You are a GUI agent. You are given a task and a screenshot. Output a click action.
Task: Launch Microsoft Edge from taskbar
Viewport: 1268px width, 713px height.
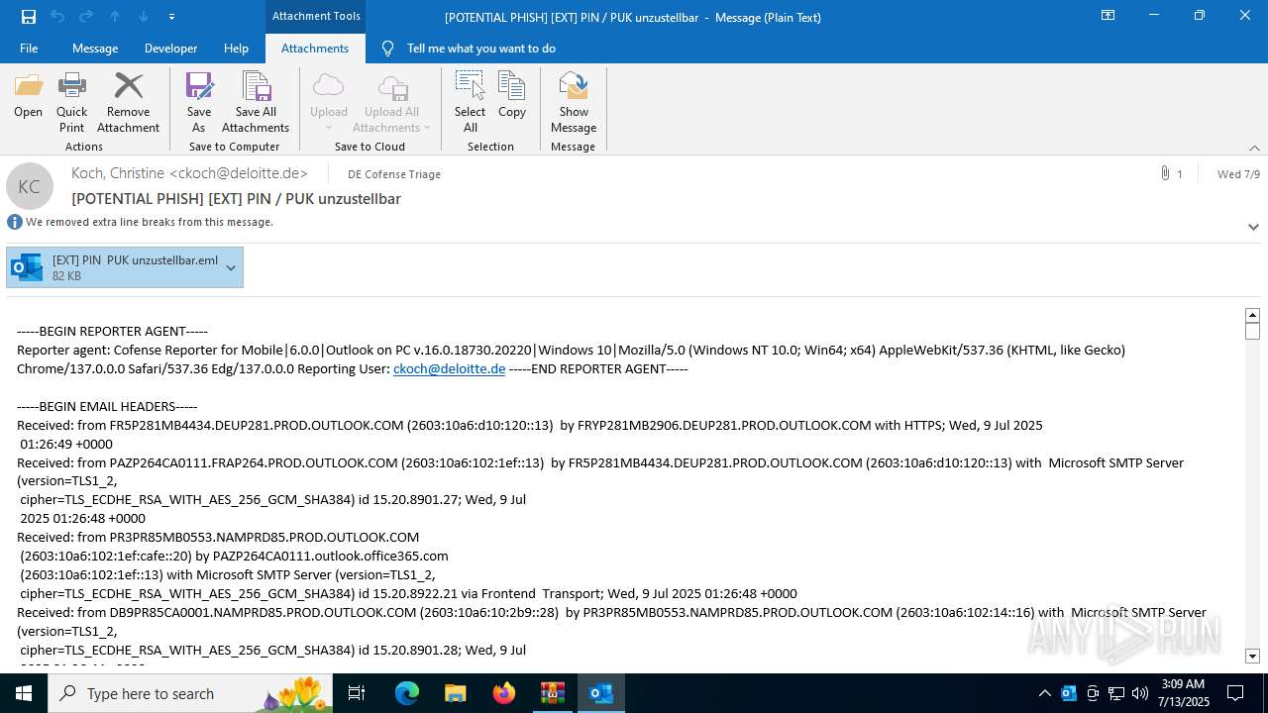tap(407, 693)
